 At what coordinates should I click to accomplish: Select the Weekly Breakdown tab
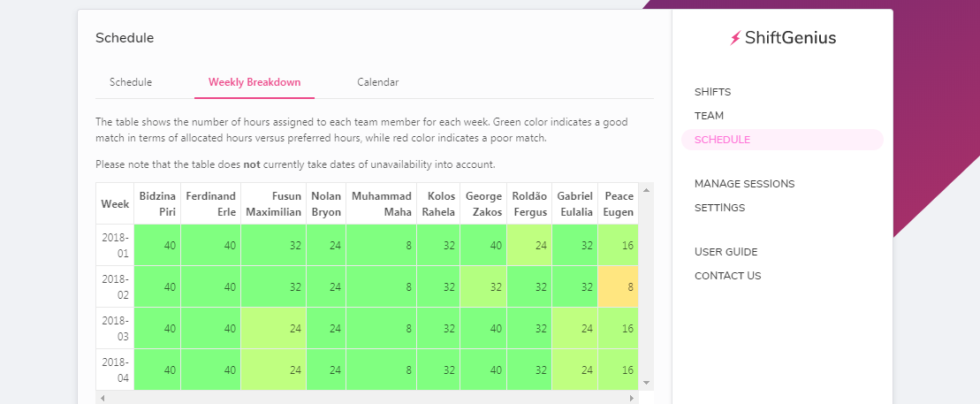[x=254, y=82]
